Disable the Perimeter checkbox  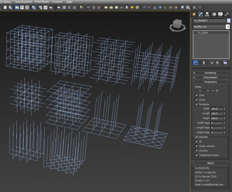coord(197,104)
